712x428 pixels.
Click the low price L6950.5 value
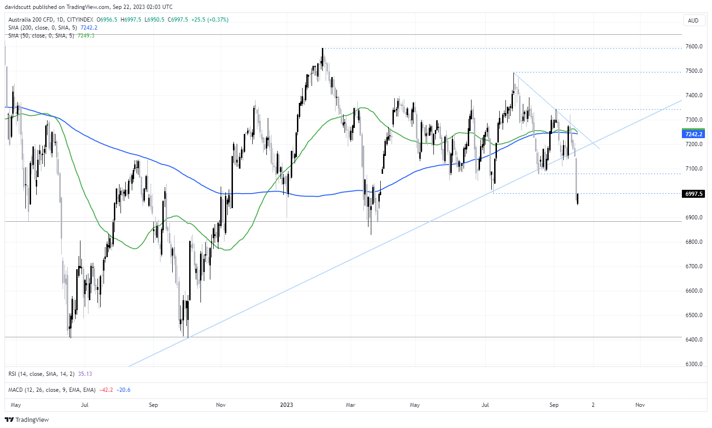click(154, 20)
